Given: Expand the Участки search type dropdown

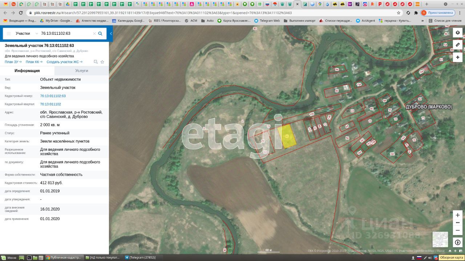Looking at the screenshot, I should tap(36, 33).
